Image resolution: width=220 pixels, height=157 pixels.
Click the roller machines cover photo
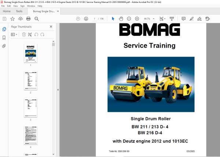click(151, 84)
